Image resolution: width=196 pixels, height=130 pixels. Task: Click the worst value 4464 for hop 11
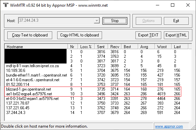pyautogui.click(x=161, y=99)
